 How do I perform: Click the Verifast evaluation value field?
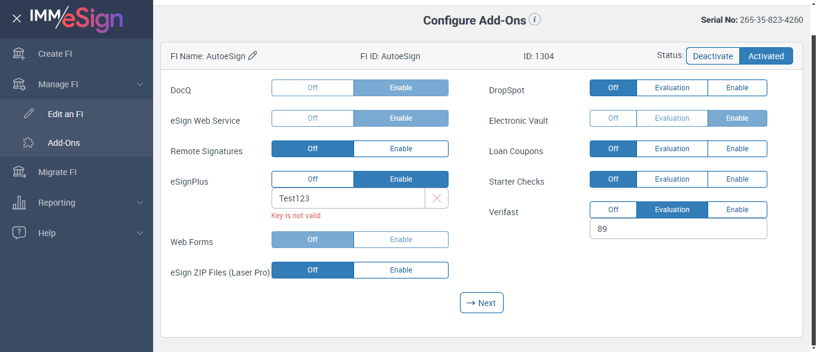point(678,229)
